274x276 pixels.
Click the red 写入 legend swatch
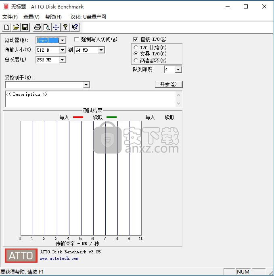pos(78,117)
